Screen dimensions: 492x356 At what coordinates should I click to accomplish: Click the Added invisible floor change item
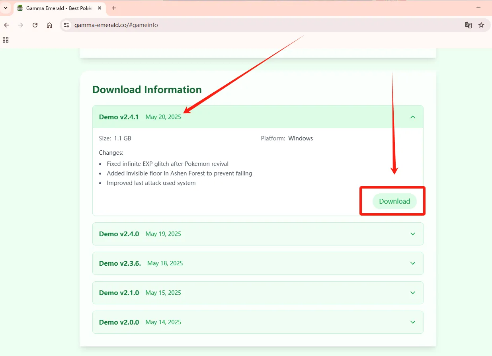click(x=180, y=173)
